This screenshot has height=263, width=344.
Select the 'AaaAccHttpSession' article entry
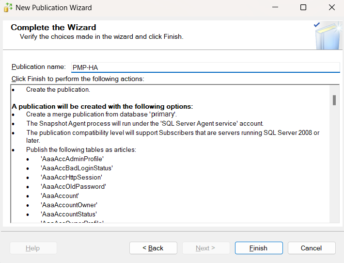click(71, 177)
